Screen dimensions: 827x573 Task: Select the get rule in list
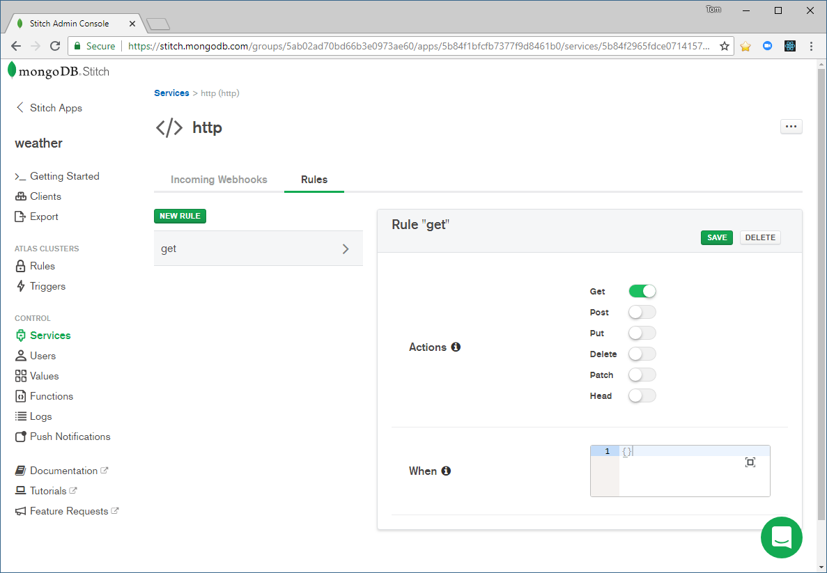(258, 249)
